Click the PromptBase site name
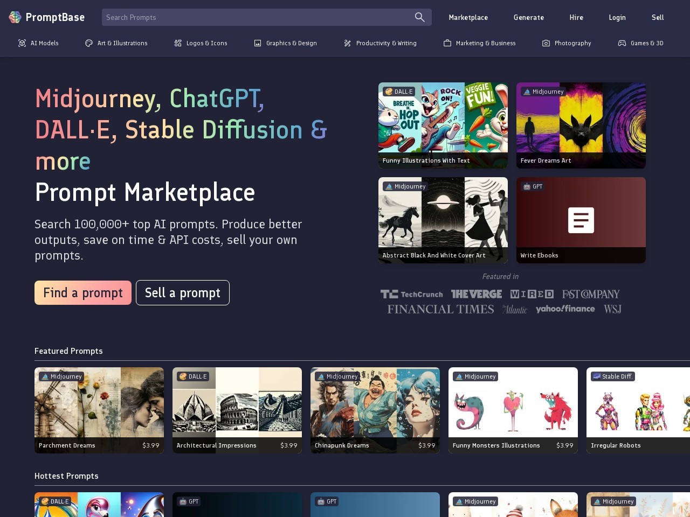 click(x=55, y=17)
